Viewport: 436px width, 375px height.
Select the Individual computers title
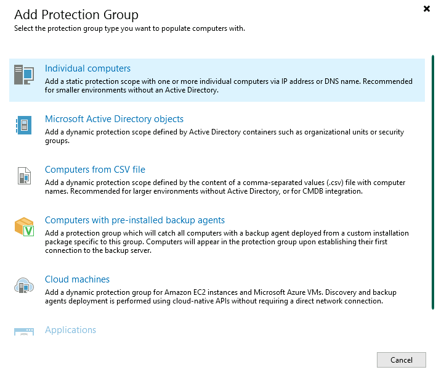87,68
